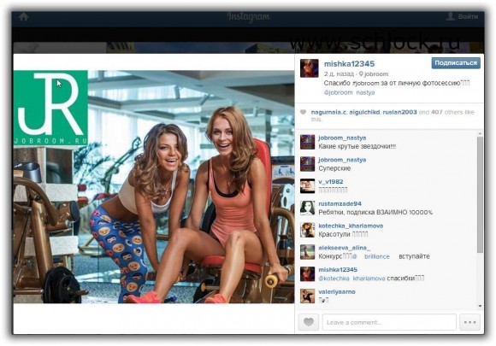The image size is (496, 346).
Task: Click the Войти login user icon
Action: tap(450, 16)
